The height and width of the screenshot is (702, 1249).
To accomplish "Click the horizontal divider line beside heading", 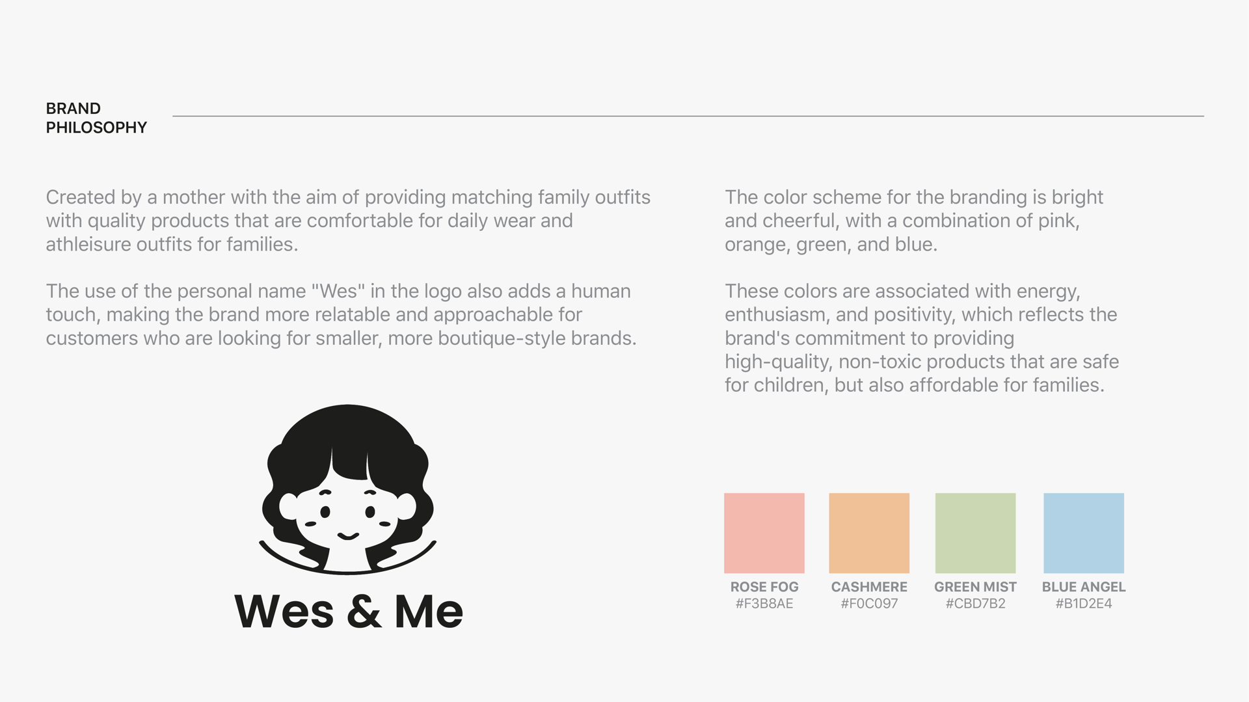I will pos(688,116).
